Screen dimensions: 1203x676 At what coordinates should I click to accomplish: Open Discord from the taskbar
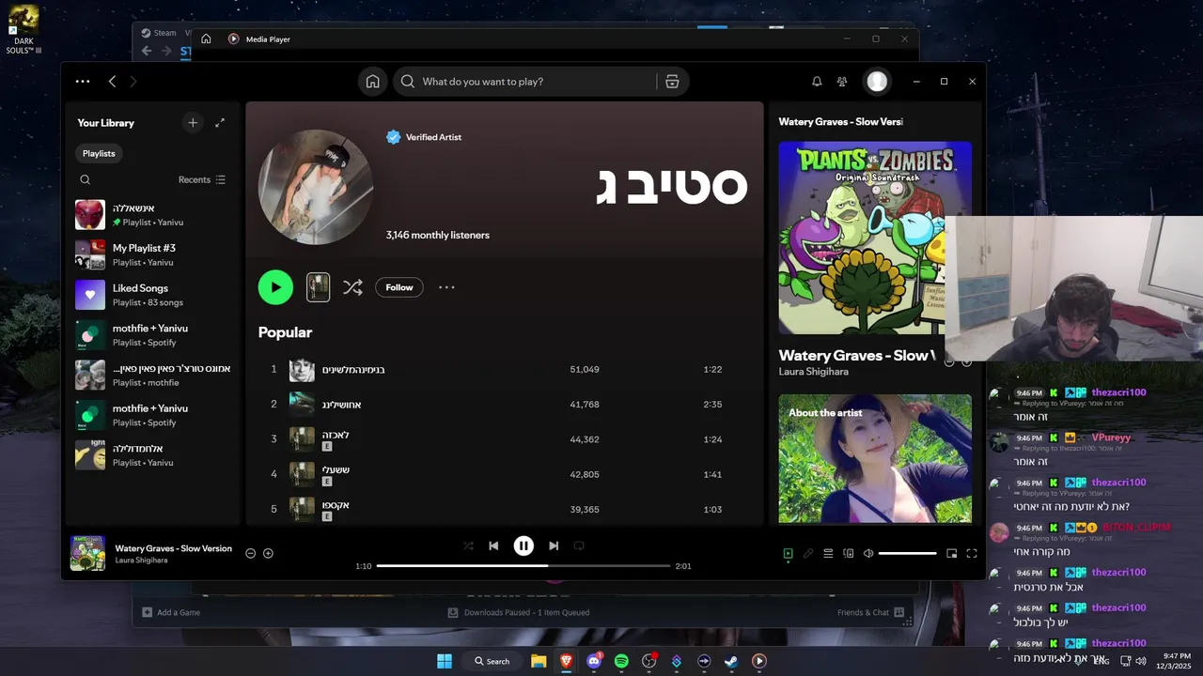click(594, 661)
